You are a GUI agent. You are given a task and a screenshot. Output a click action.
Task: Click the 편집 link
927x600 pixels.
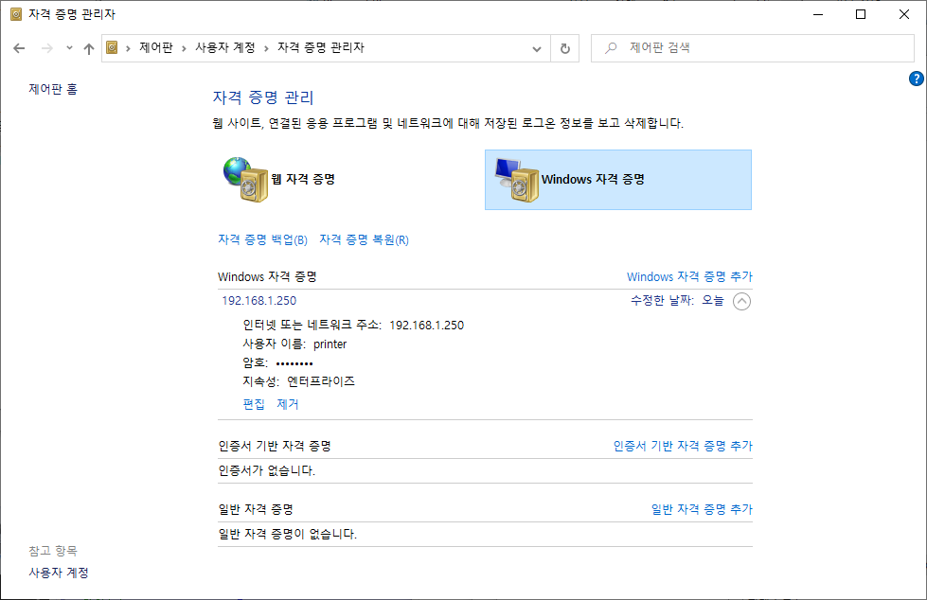(254, 404)
